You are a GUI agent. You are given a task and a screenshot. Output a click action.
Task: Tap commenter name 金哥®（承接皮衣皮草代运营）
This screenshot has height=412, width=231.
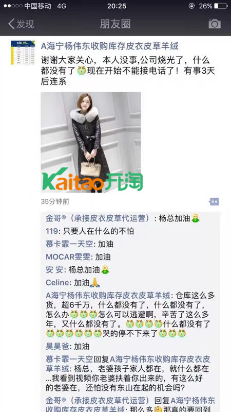point(99,218)
